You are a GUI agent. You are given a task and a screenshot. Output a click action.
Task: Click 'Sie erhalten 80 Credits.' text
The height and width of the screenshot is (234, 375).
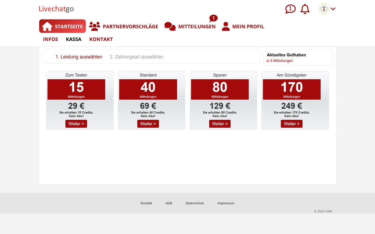220,113
